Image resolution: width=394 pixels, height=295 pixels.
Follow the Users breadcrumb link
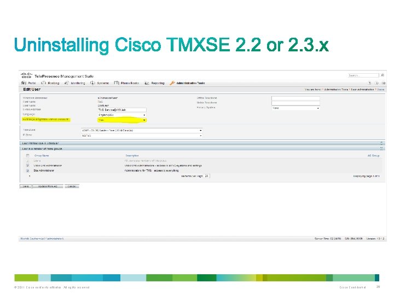click(380, 90)
